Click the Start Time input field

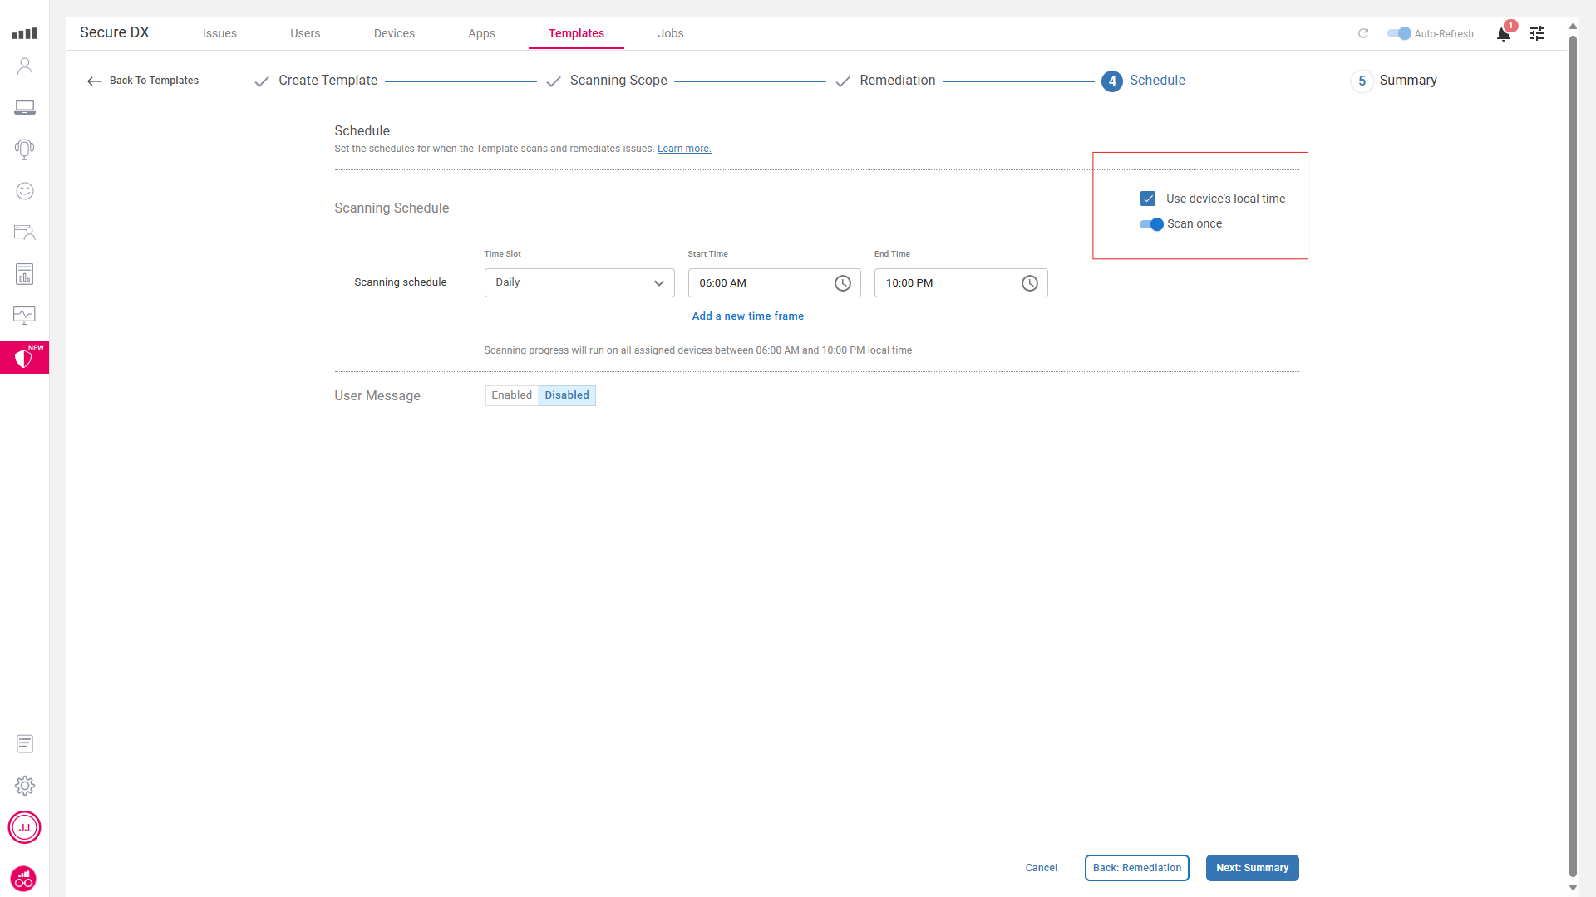756,283
